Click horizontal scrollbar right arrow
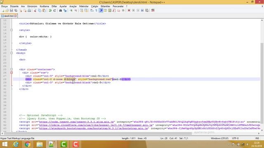This screenshot has width=264, height=148. (x=259, y=133)
